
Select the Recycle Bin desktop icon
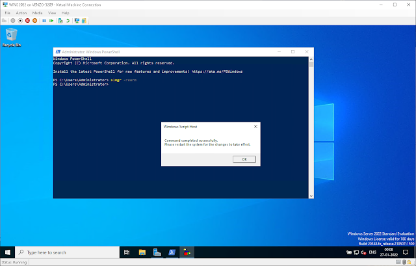[x=12, y=38]
